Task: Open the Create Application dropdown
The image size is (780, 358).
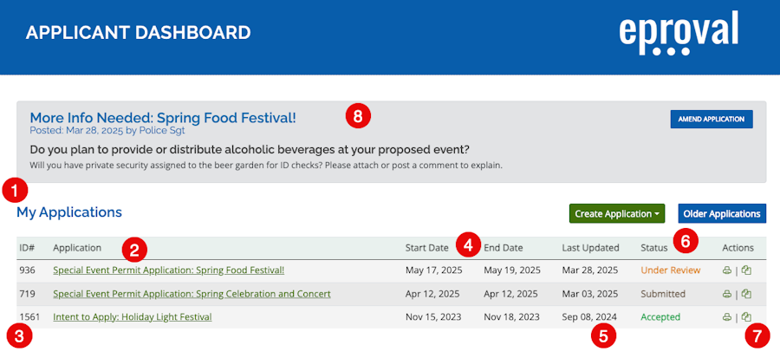Action: pos(617,213)
